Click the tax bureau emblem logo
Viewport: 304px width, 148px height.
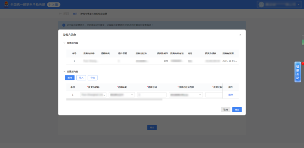[x=6, y=5]
